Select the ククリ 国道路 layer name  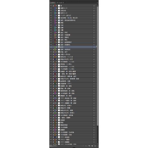point(65,142)
